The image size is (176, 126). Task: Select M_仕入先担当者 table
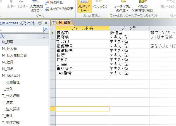click(x=24, y=55)
